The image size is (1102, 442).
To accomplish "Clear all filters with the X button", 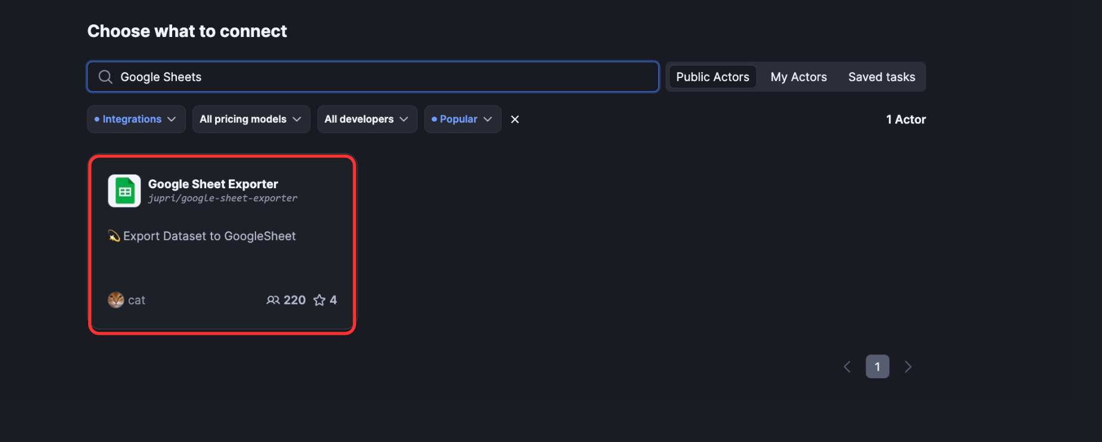I will coord(515,119).
